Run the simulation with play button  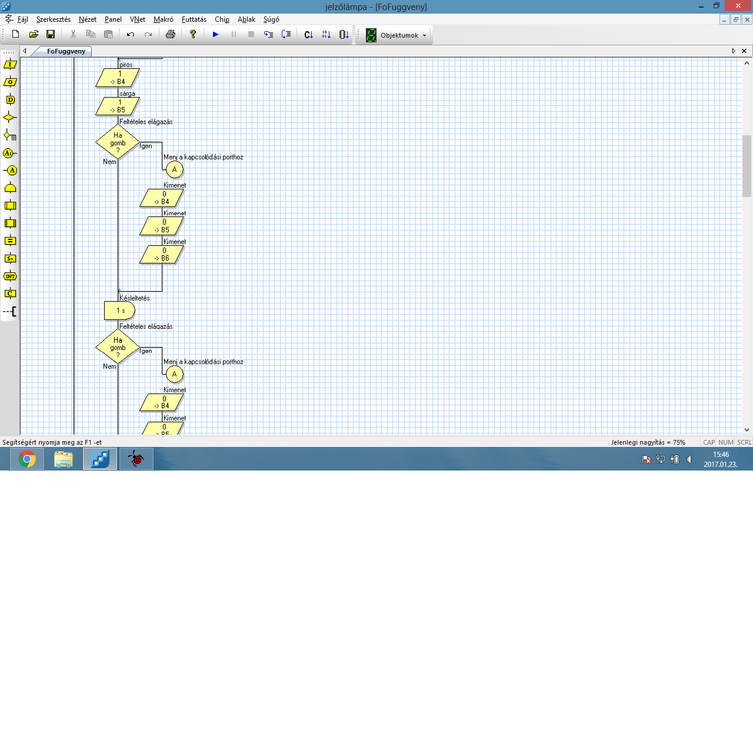pyautogui.click(x=216, y=34)
